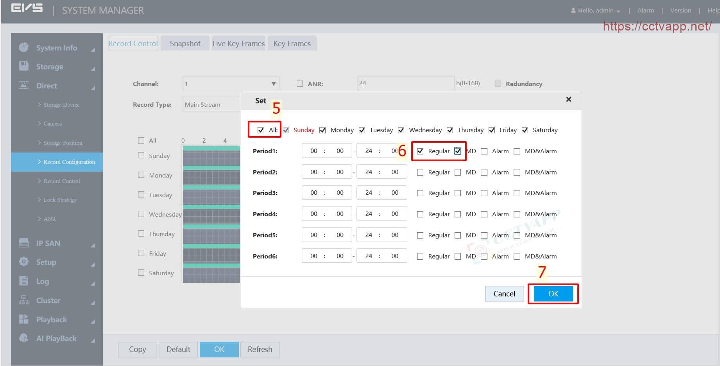Expand the Hello, admin user menu
The height and width of the screenshot is (366, 720).
(596, 11)
